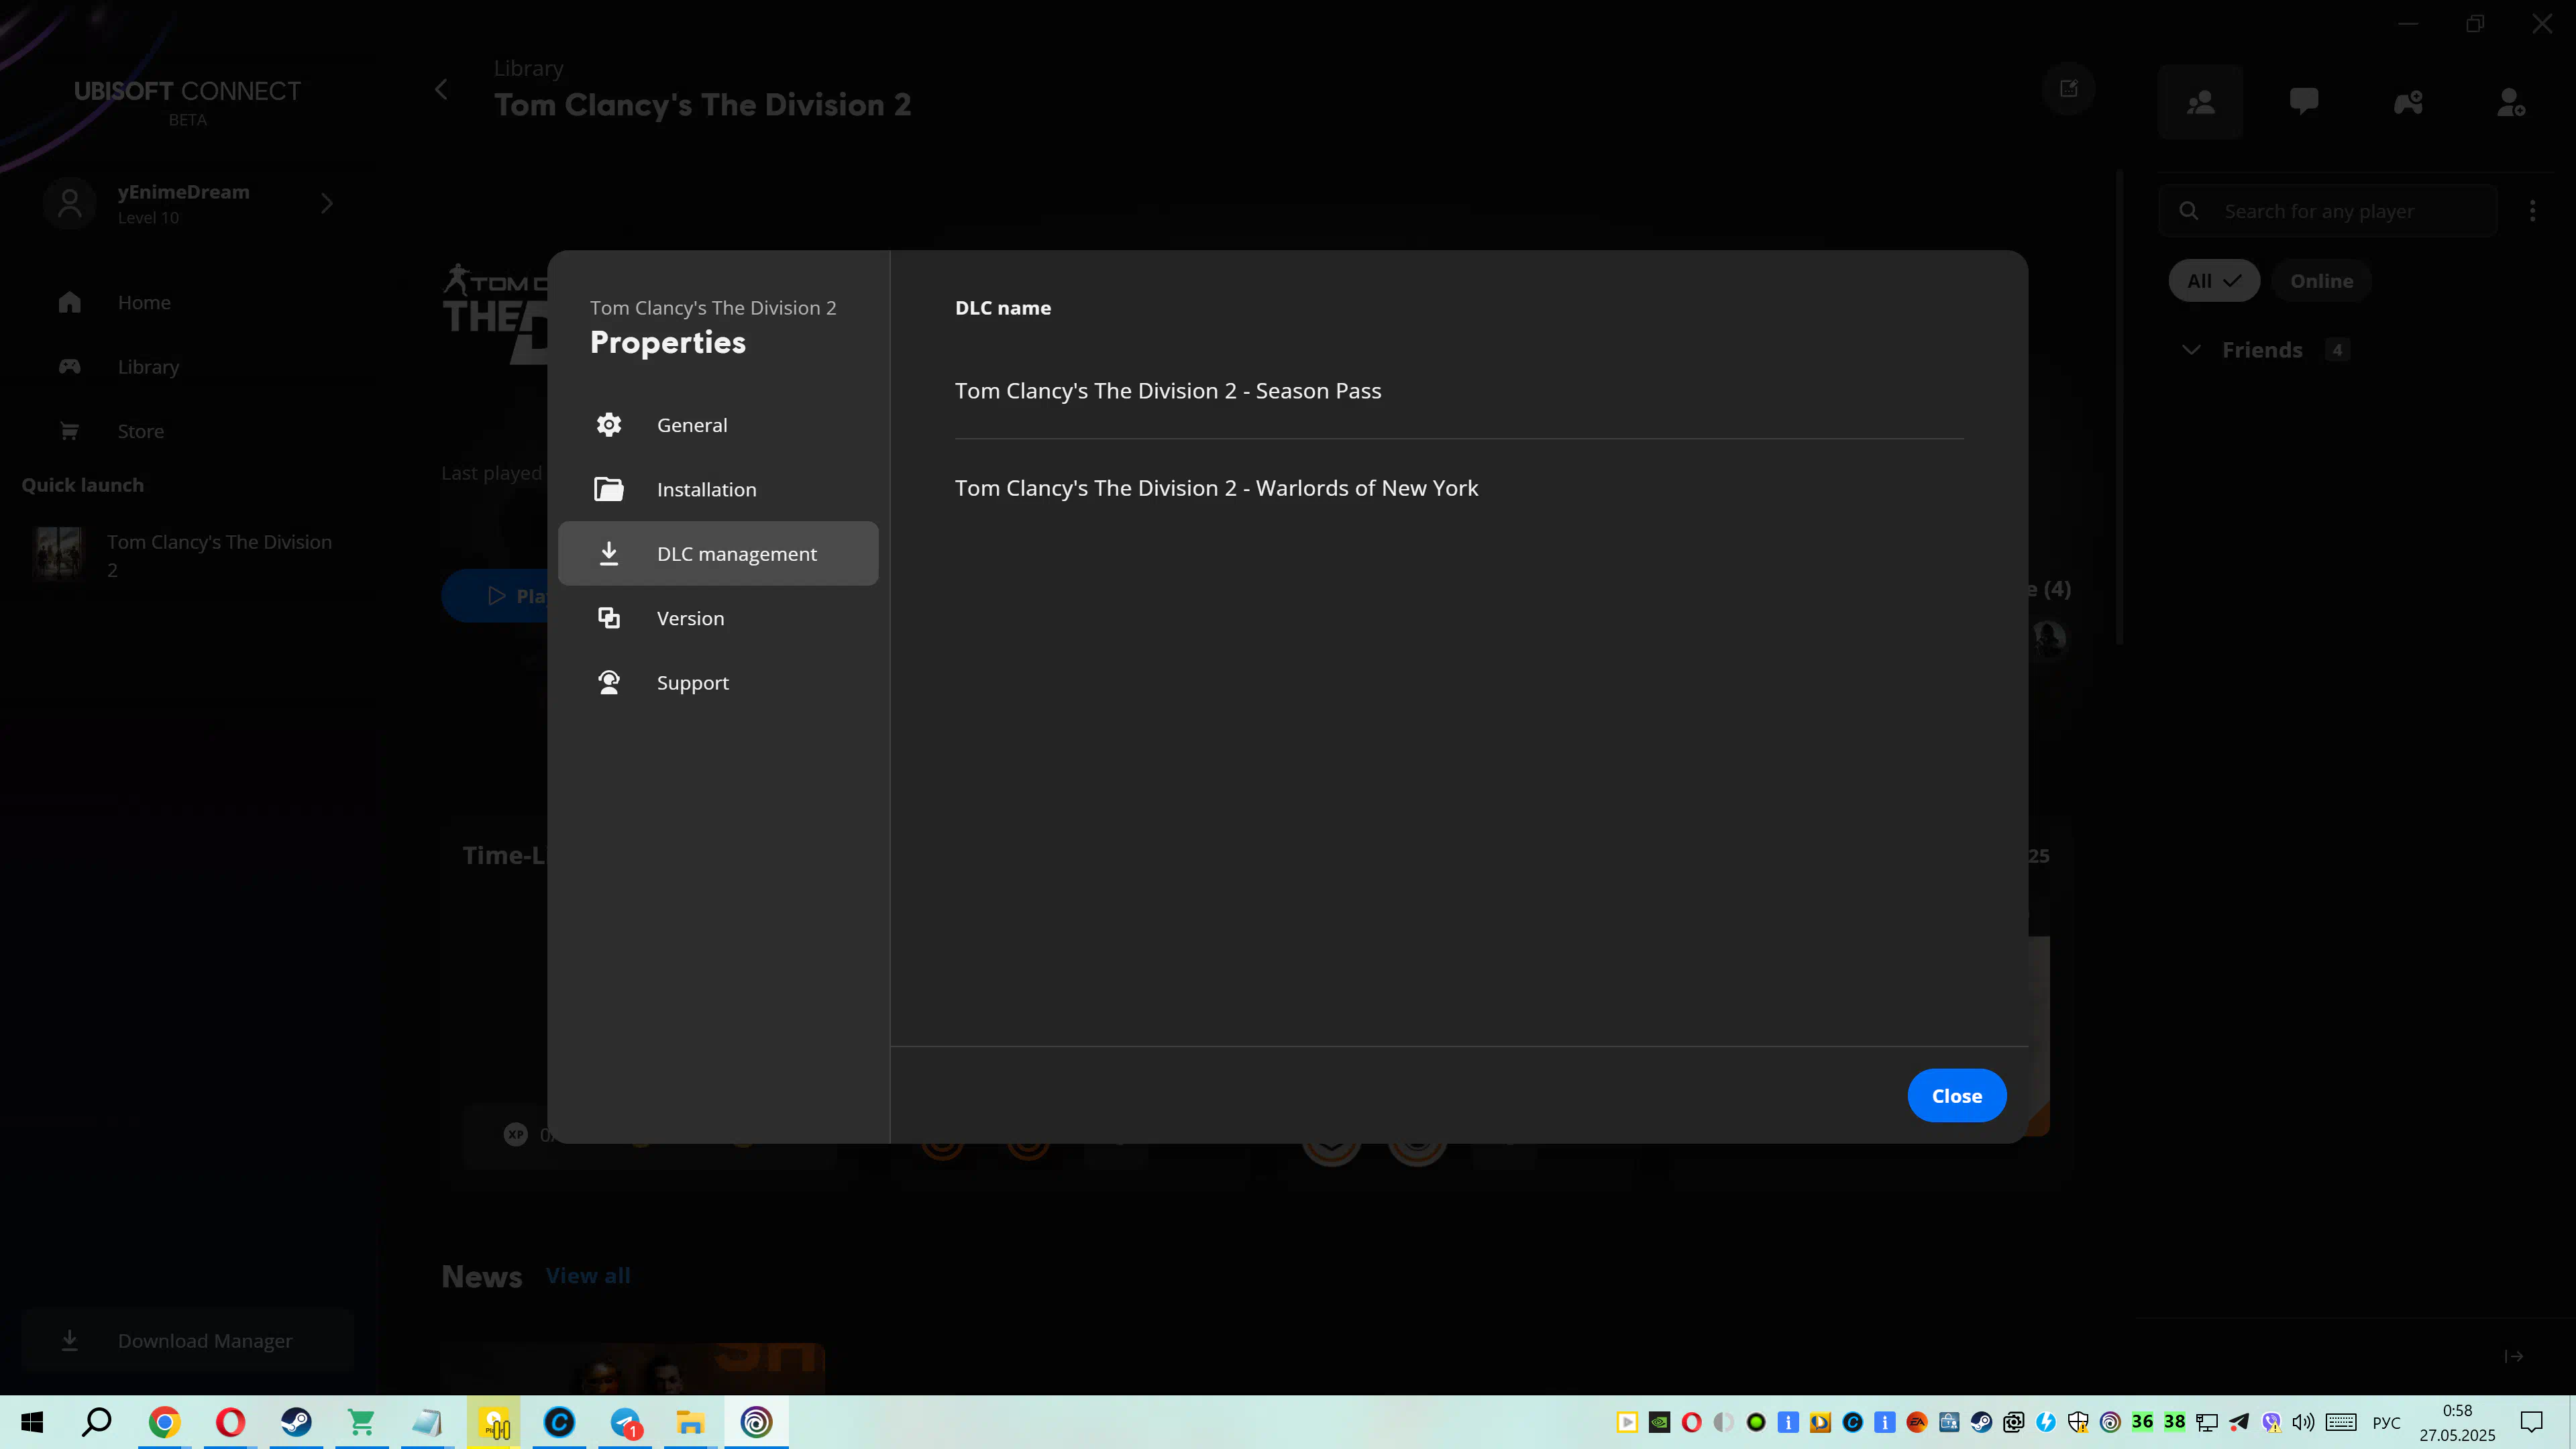This screenshot has height=1449, width=2576.
Task: Open Telegram from taskbar
Action: 625,1422
